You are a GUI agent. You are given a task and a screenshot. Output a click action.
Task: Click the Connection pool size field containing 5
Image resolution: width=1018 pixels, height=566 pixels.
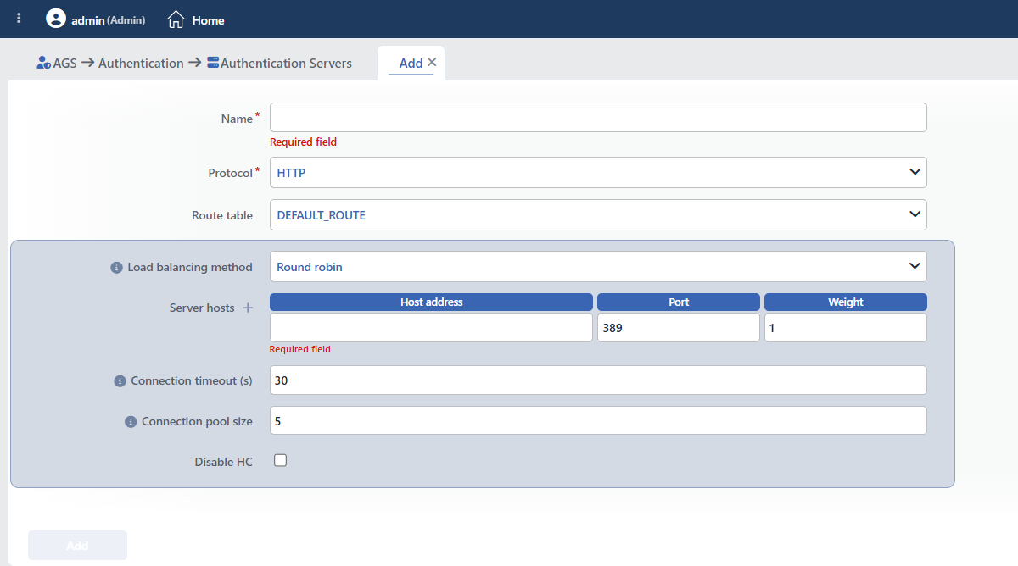[x=598, y=421]
